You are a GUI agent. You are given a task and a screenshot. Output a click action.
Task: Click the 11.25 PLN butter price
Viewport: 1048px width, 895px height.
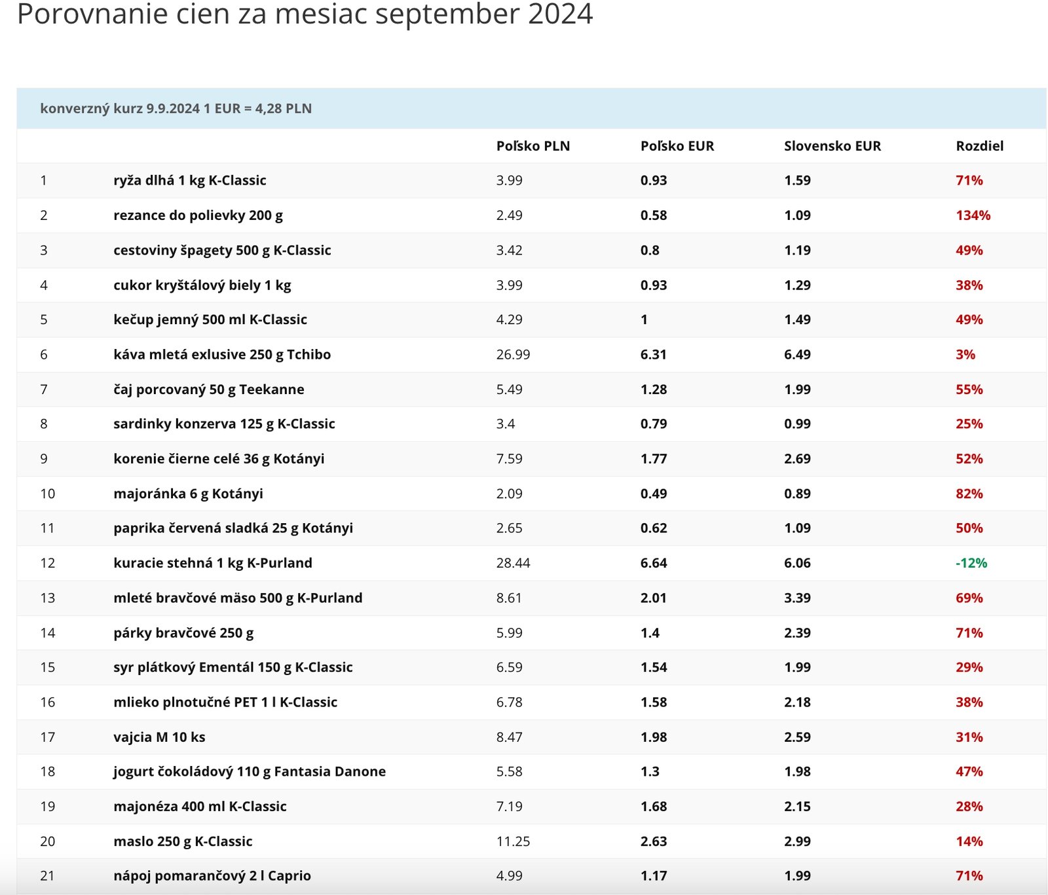coord(514,841)
